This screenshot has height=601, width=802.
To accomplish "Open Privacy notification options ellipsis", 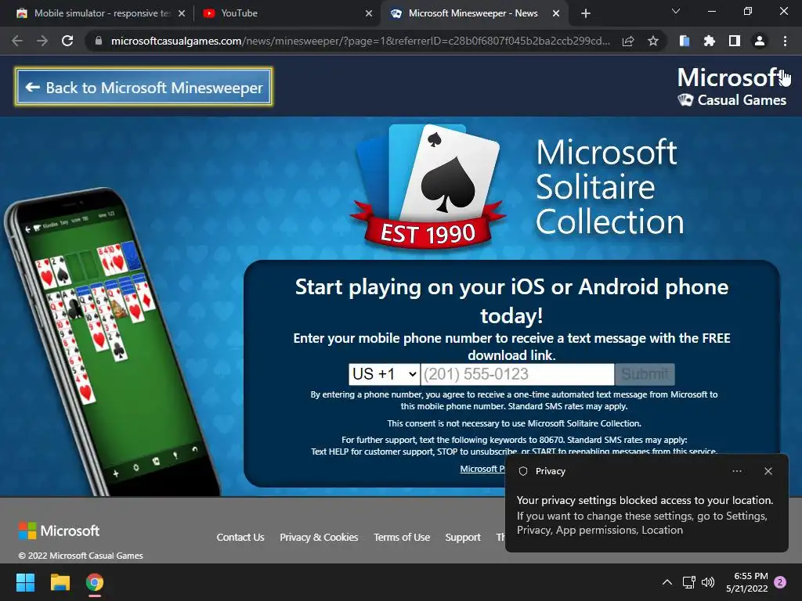I will (x=737, y=471).
